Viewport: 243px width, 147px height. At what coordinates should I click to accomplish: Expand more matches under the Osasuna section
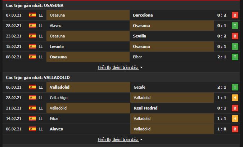click(118, 67)
